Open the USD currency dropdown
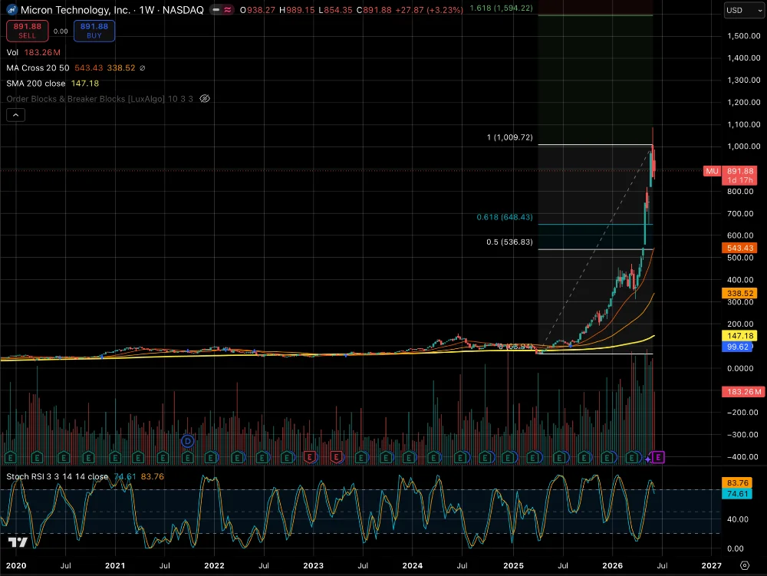This screenshot has height=576, width=767. [x=743, y=10]
